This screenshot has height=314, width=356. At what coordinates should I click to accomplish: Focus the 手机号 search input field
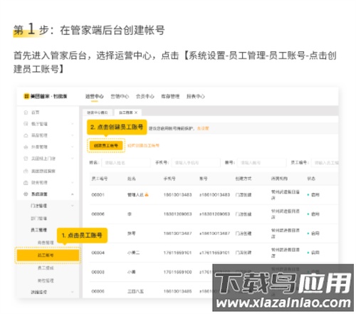195,162
